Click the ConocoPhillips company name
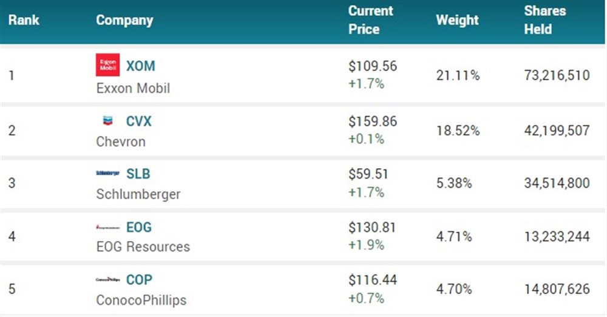 coord(141,301)
